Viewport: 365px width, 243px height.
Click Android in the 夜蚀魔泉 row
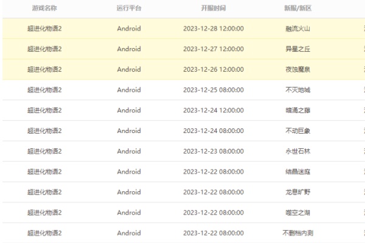(129, 69)
